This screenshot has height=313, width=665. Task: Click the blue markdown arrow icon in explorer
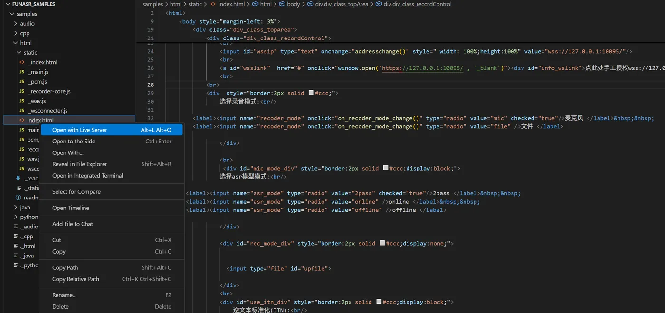[19, 178]
